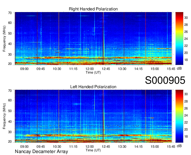
Task: Click the Right Handed Polarization title
Action: click(x=93, y=9)
